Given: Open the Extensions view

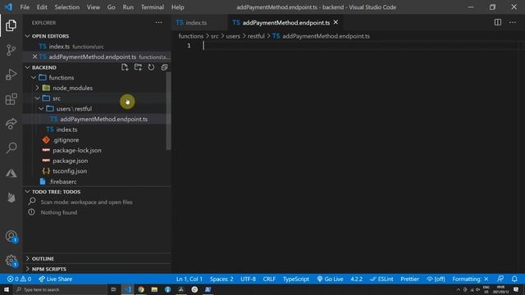Looking at the screenshot, I should (11, 99).
